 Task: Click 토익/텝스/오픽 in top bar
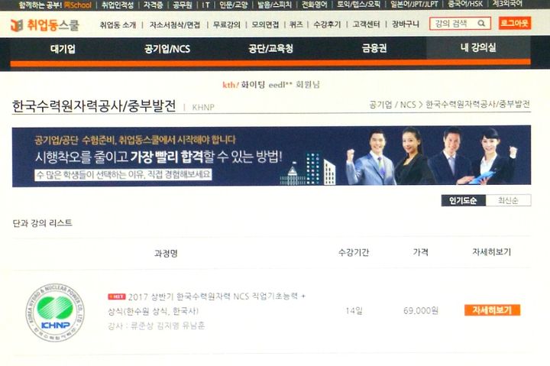(x=358, y=5)
